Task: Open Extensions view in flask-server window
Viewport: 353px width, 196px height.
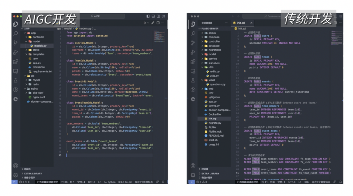Action: click(193, 62)
